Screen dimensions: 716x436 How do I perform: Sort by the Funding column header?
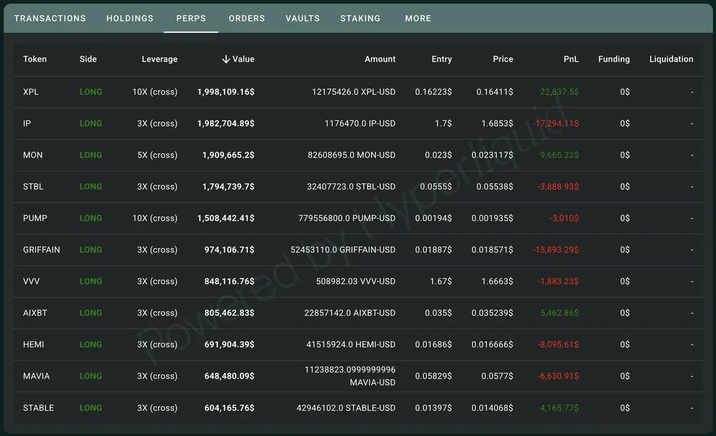pyautogui.click(x=614, y=59)
